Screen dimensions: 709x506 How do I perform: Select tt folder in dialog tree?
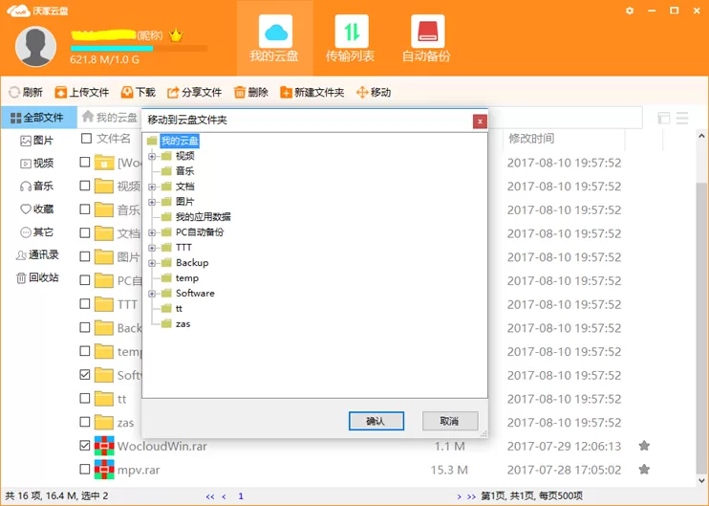click(179, 309)
